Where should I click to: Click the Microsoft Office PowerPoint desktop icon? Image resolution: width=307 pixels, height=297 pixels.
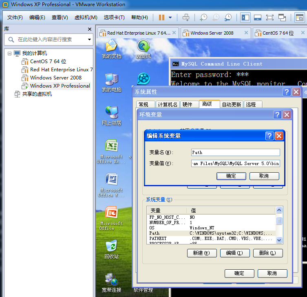(111, 218)
